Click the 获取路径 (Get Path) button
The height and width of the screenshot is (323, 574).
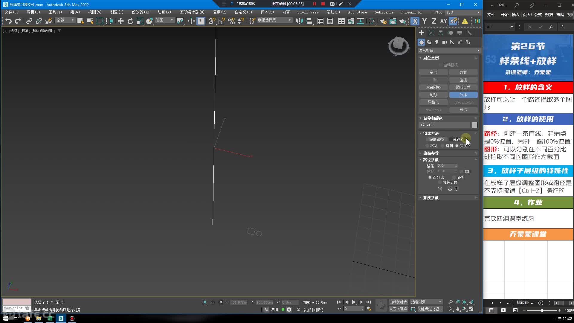[x=436, y=139]
